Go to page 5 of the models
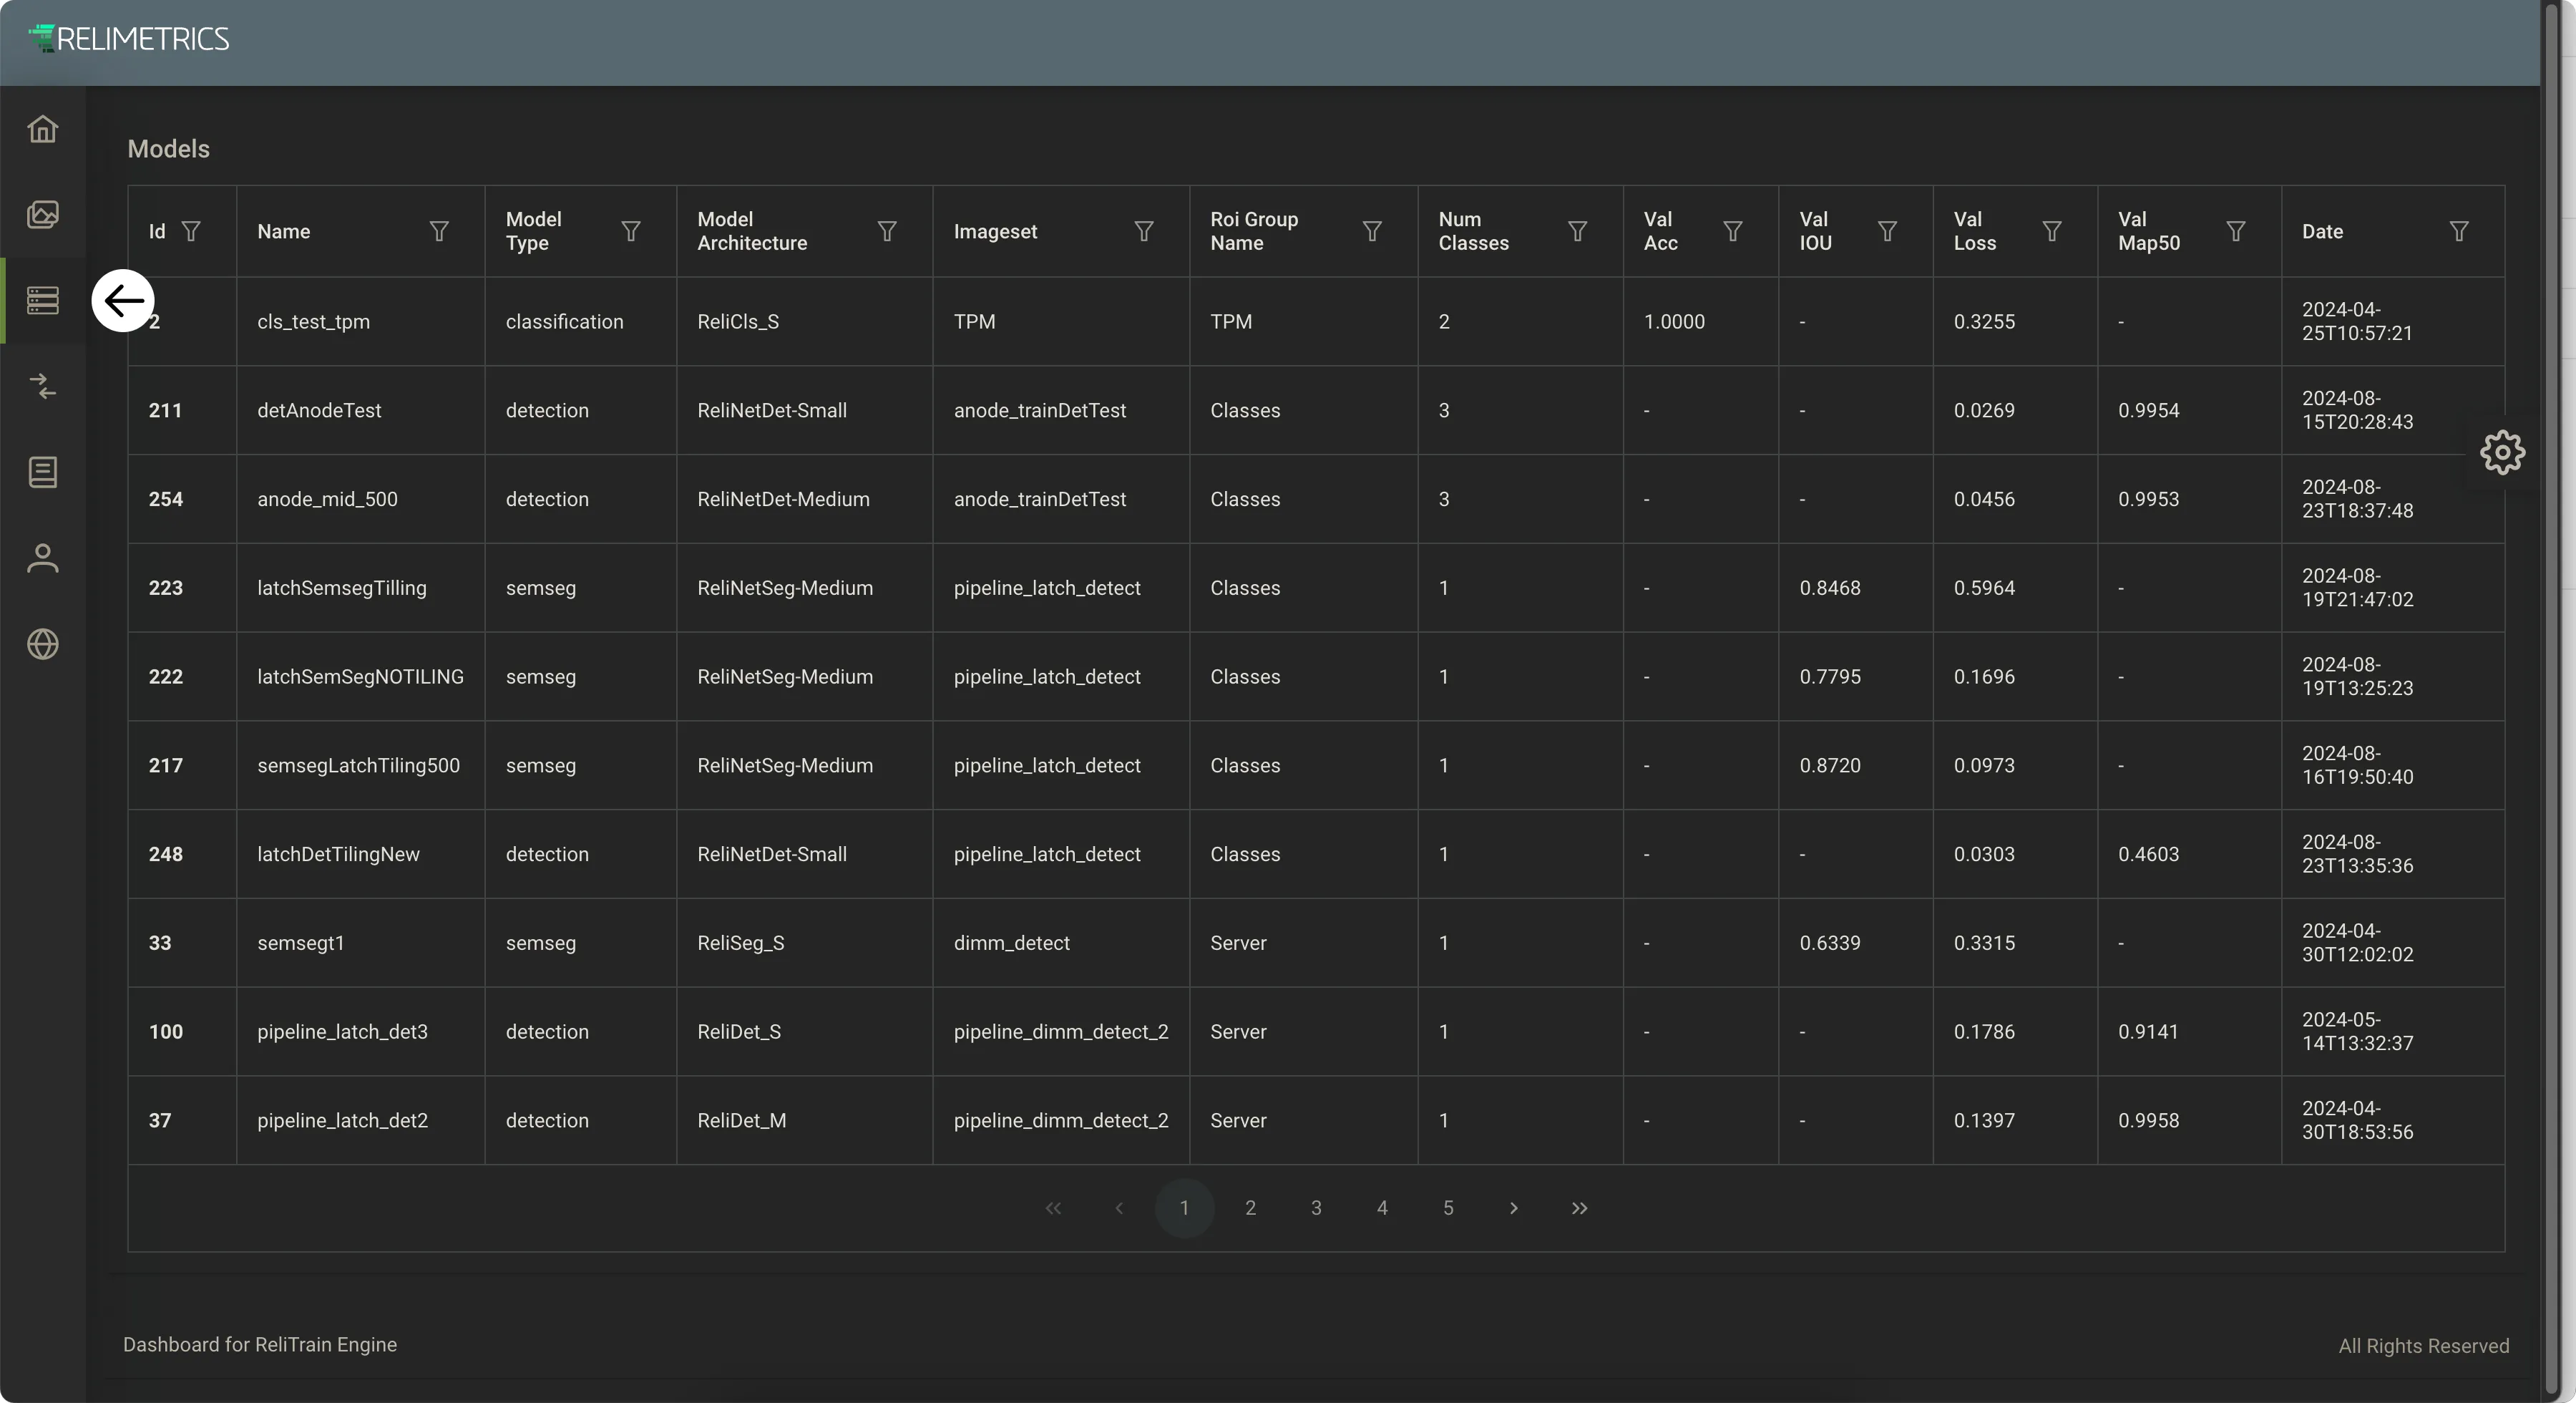2576x1403 pixels. (x=1448, y=1208)
